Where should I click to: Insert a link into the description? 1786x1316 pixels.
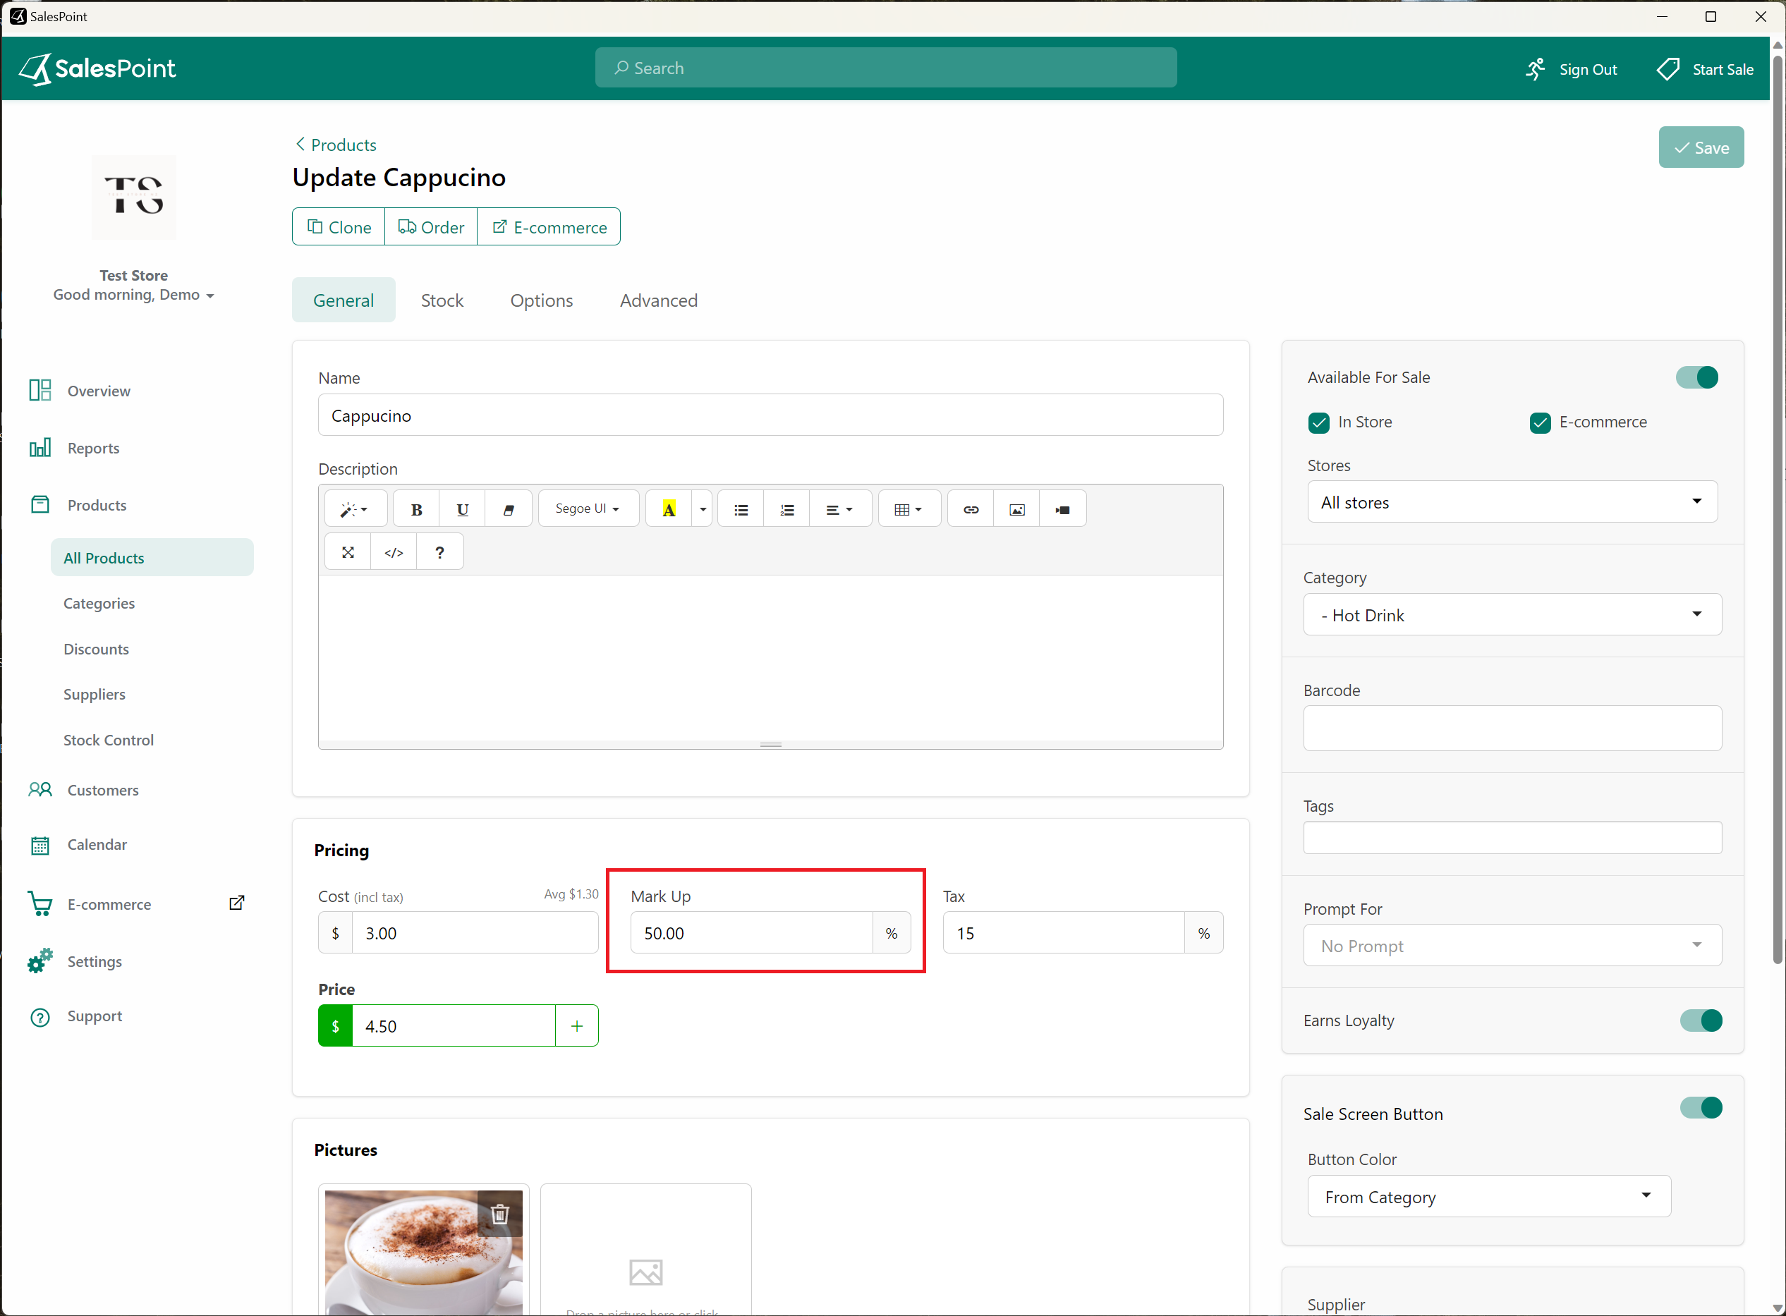pos(969,508)
